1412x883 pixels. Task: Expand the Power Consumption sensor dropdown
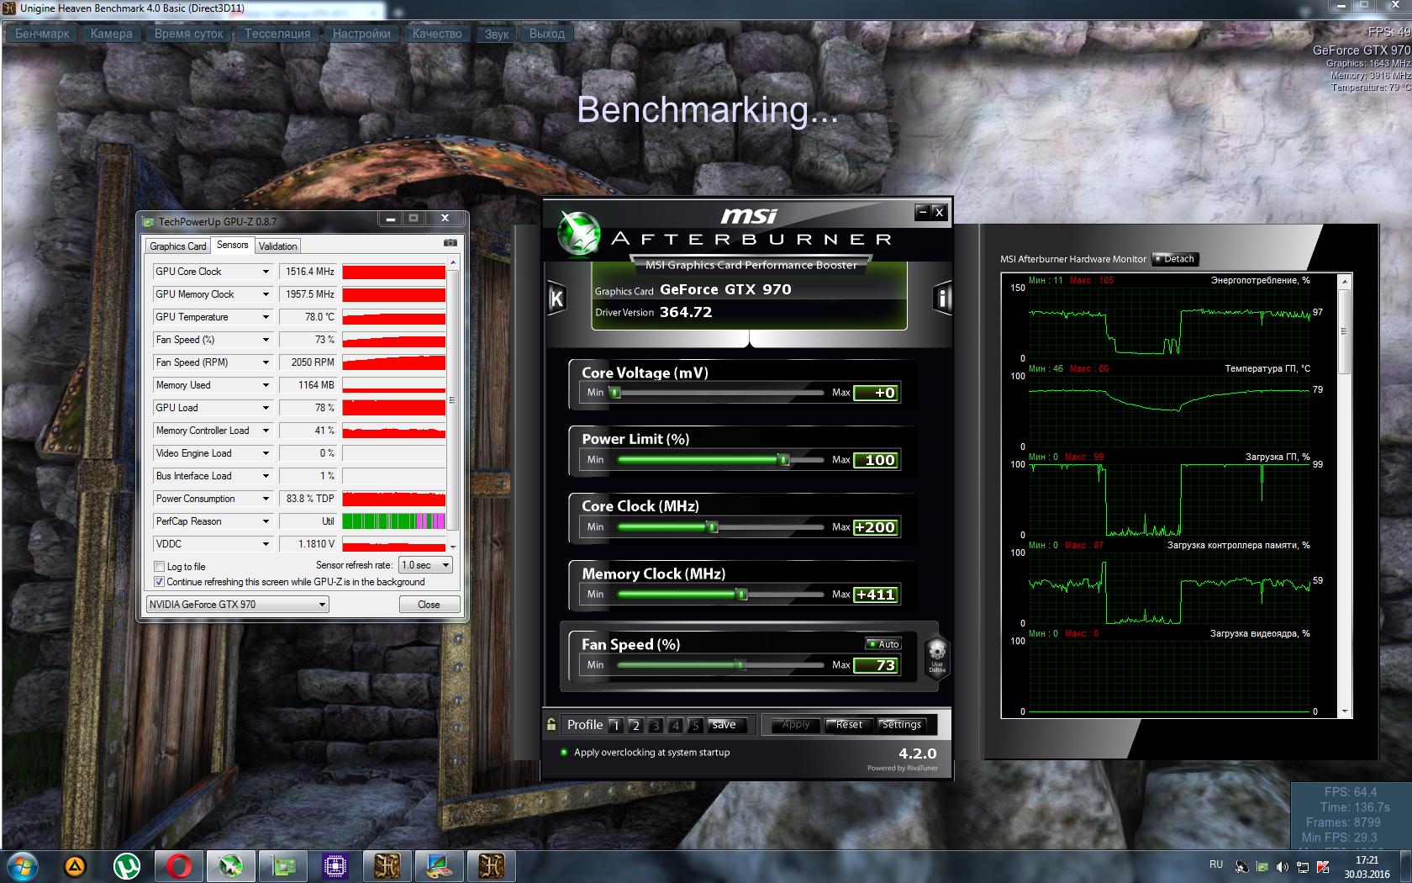tap(266, 499)
